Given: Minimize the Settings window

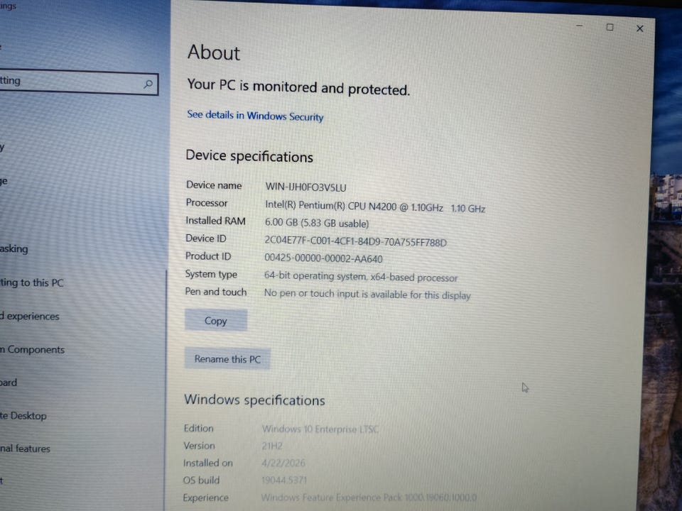Looking at the screenshot, I should [580, 26].
